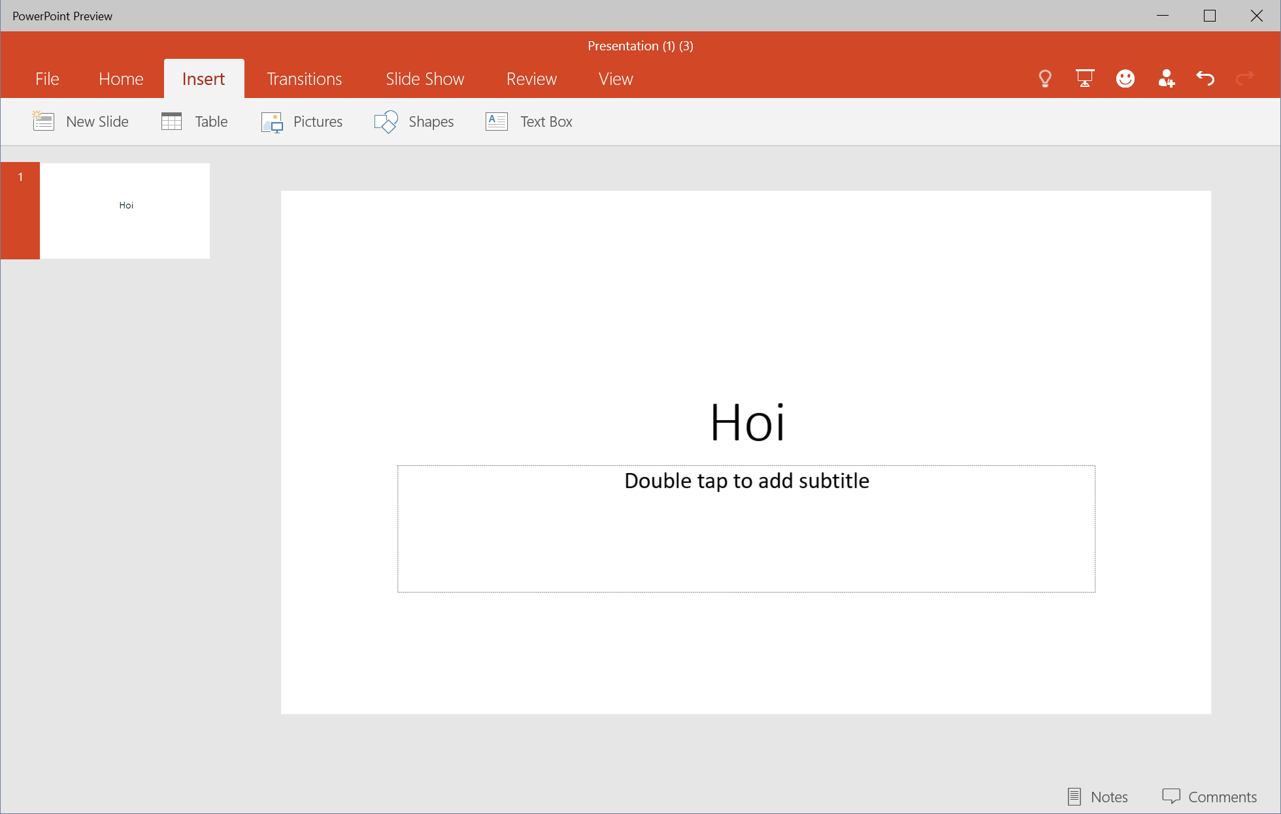Click the greyed redo arrow

[x=1245, y=78]
